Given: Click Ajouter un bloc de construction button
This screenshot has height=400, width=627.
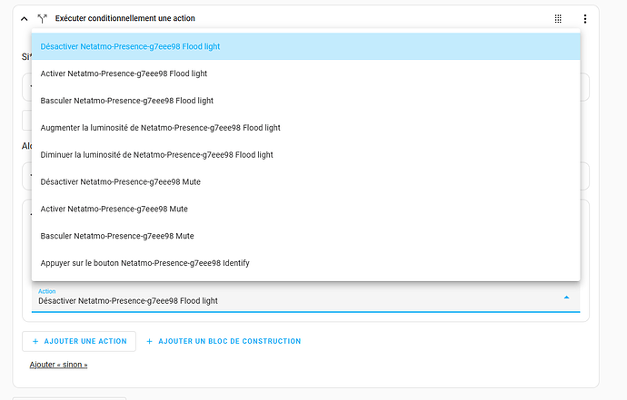Looking at the screenshot, I should (x=224, y=341).
